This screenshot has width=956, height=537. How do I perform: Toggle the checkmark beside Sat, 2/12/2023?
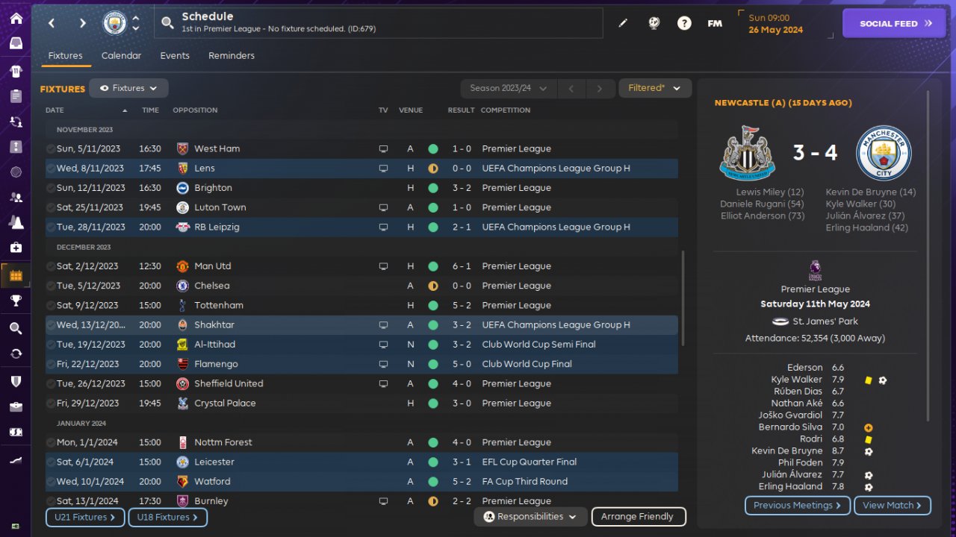[x=50, y=266]
